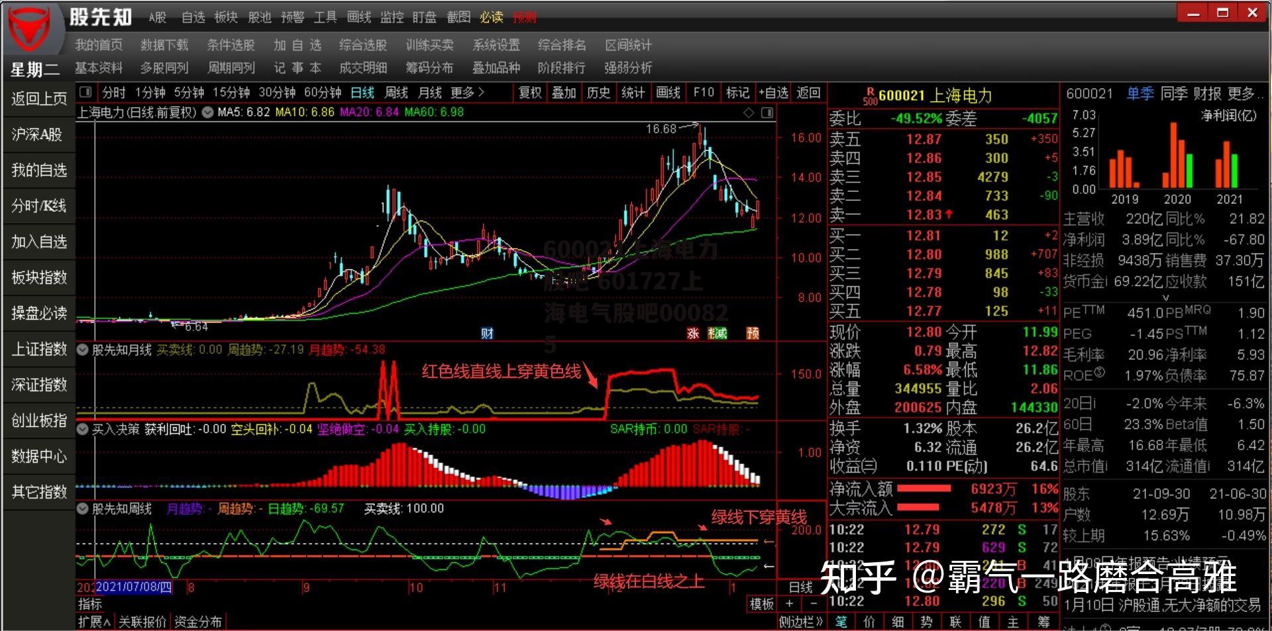The height and width of the screenshot is (631, 1272).
Task: Select the 细 detail tab
Action: tap(898, 622)
